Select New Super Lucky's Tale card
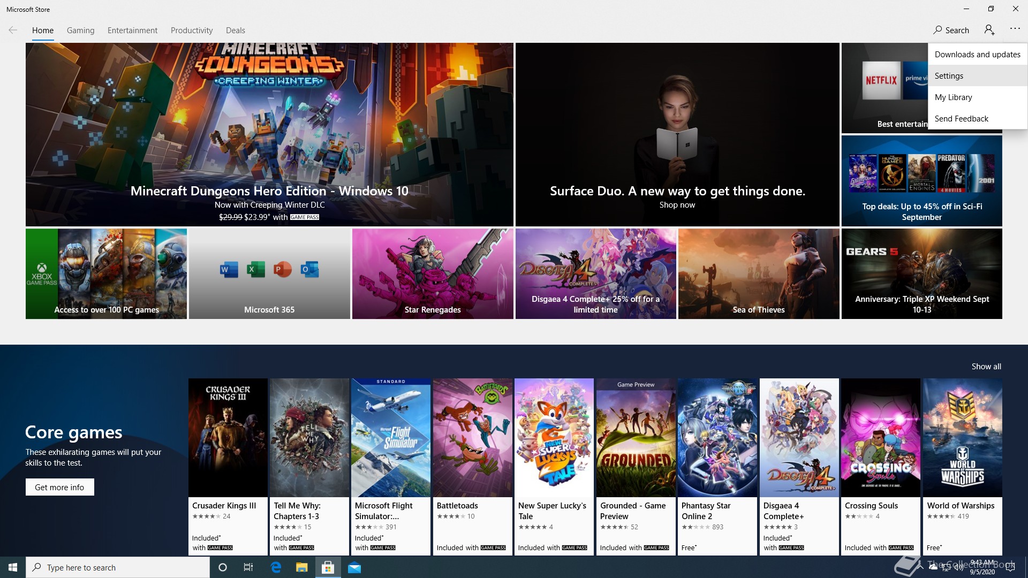The width and height of the screenshot is (1028, 578). (x=554, y=467)
